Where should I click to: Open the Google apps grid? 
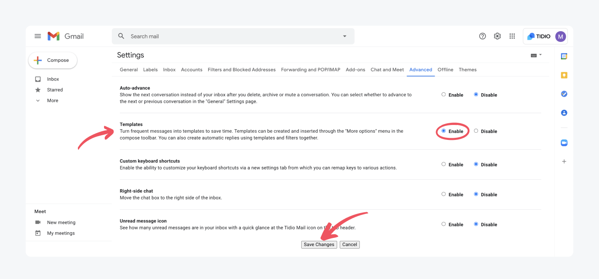[x=512, y=36]
